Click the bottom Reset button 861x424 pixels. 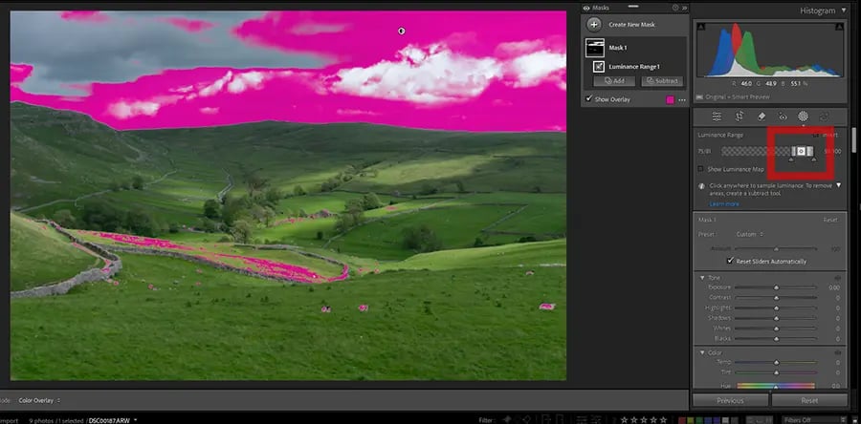[808, 400]
